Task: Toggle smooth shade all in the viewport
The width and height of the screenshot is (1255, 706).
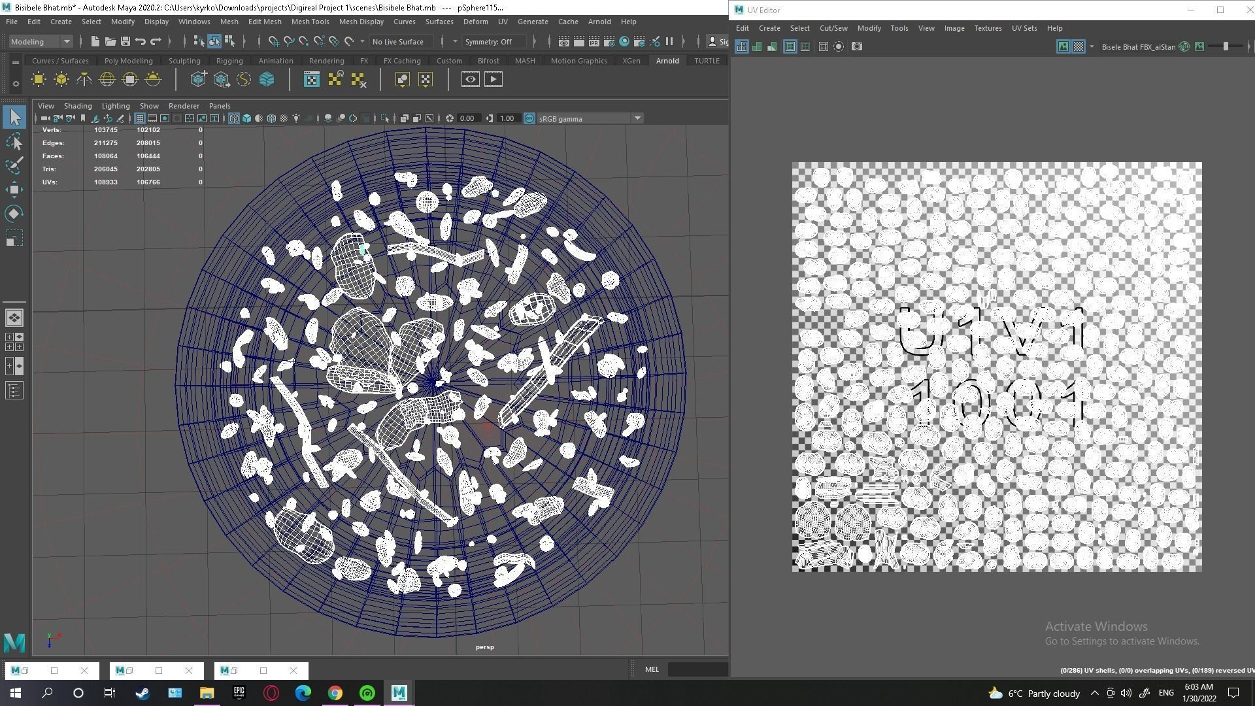Action: [x=246, y=118]
